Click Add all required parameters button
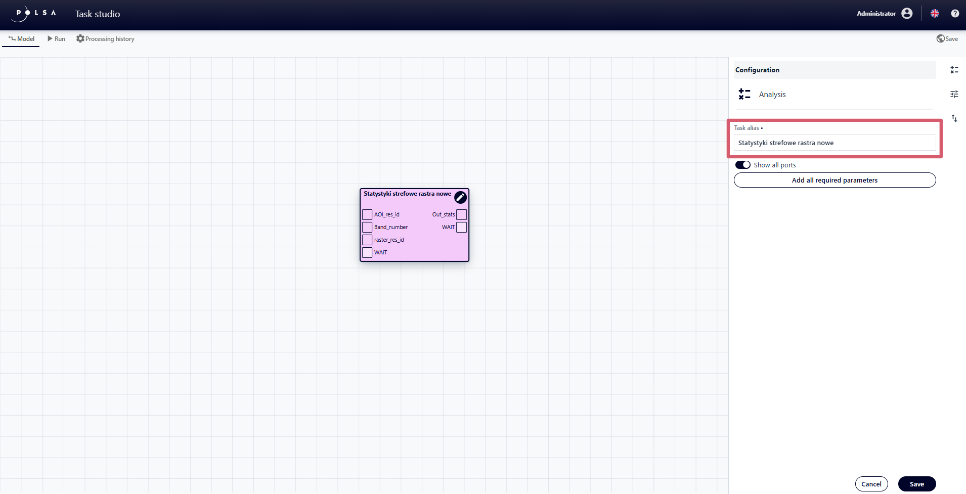966x494 pixels. (835, 180)
